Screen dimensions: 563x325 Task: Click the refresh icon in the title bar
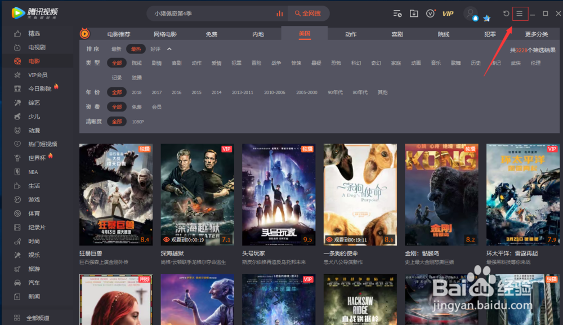(506, 14)
